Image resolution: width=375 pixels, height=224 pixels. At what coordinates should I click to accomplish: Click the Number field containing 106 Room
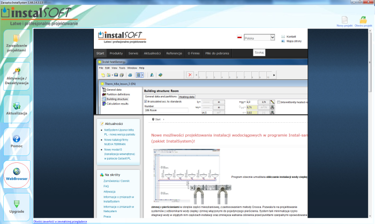click(x=166, y=110)
